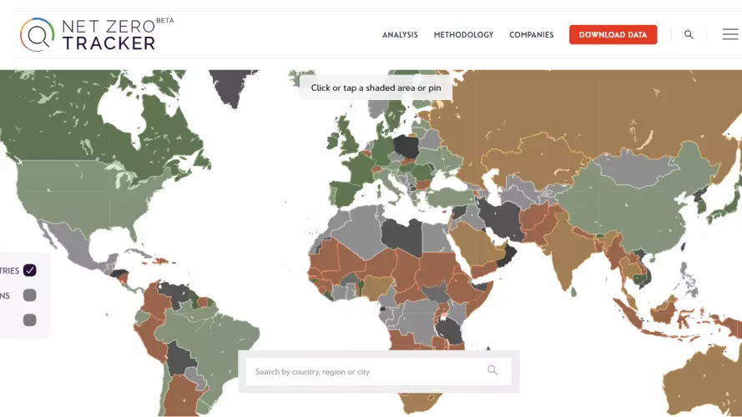This screenshot has height=417, width=742.
Task: Open the hamburger menu icon
Action: pyautogui.click(x=730, y=34)
